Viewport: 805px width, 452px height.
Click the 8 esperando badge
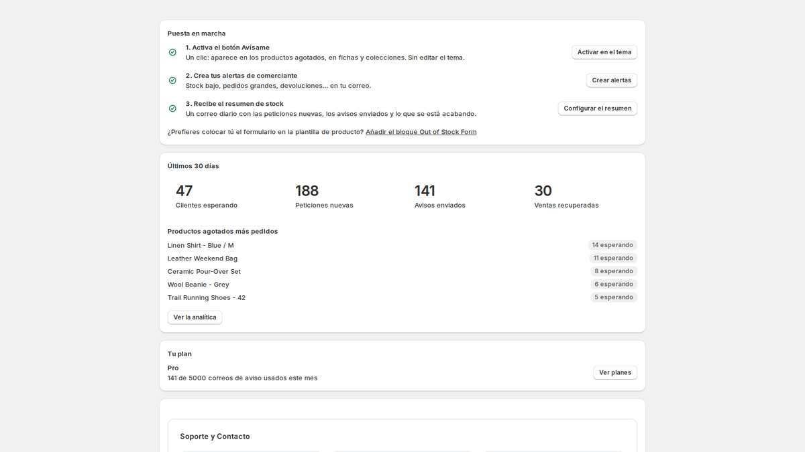[614, 271]
